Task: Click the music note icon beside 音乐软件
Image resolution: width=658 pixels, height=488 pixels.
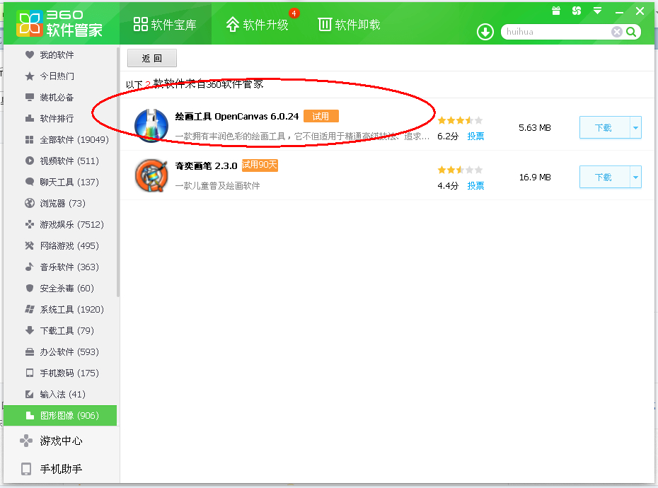Action: coord(30,267)
